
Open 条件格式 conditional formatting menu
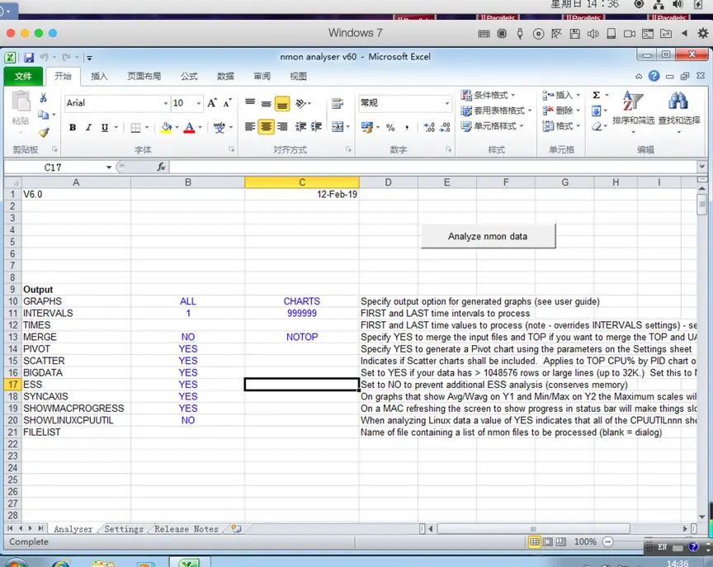pyautogui.click(x=488, y=95)
